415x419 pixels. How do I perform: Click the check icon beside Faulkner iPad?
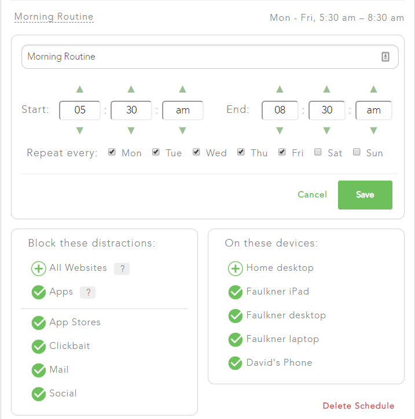235,292
